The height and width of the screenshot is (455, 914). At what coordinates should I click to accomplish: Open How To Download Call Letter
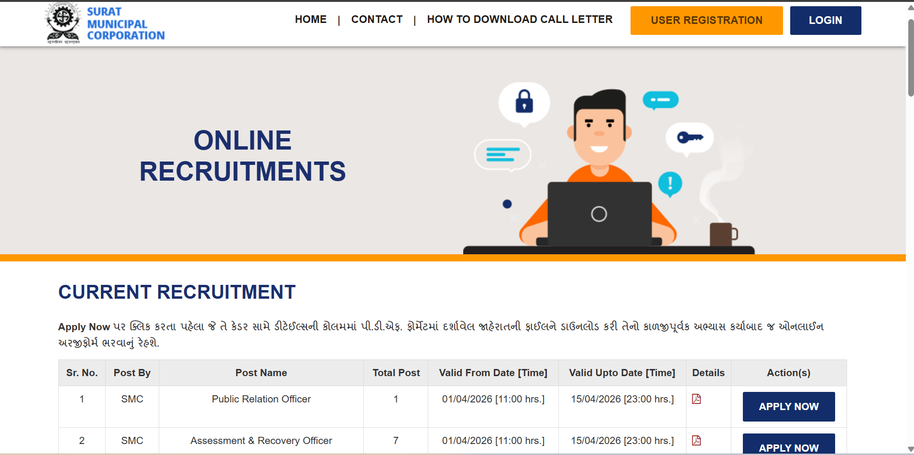pyautogui.click(x=520, y=20)
